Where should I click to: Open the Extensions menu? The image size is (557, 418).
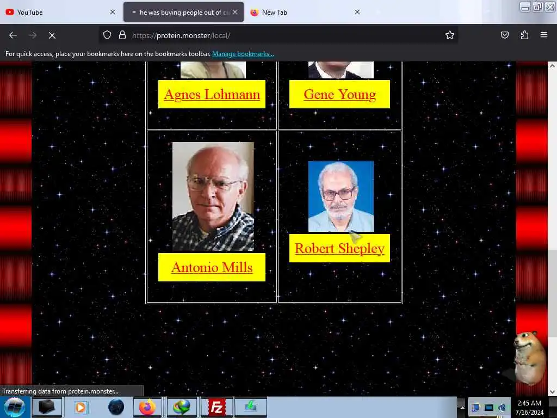pos(524,35)
